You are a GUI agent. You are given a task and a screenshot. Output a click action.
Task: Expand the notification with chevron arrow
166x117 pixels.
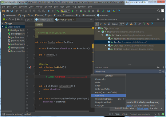click(161, 108)
